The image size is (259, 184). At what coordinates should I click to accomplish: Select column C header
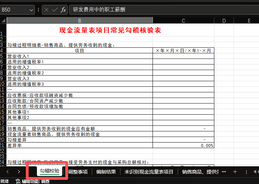coord(183,21)
